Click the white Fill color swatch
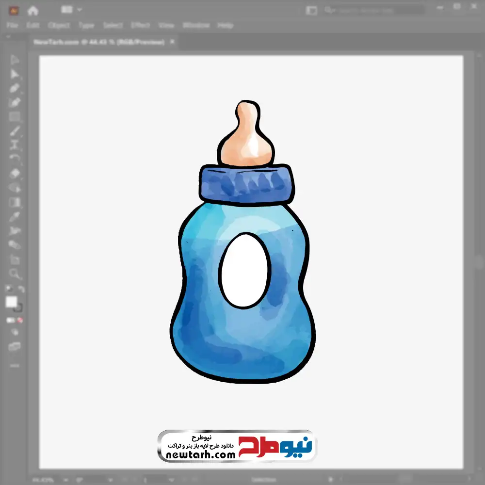 [x=12, y=302]
